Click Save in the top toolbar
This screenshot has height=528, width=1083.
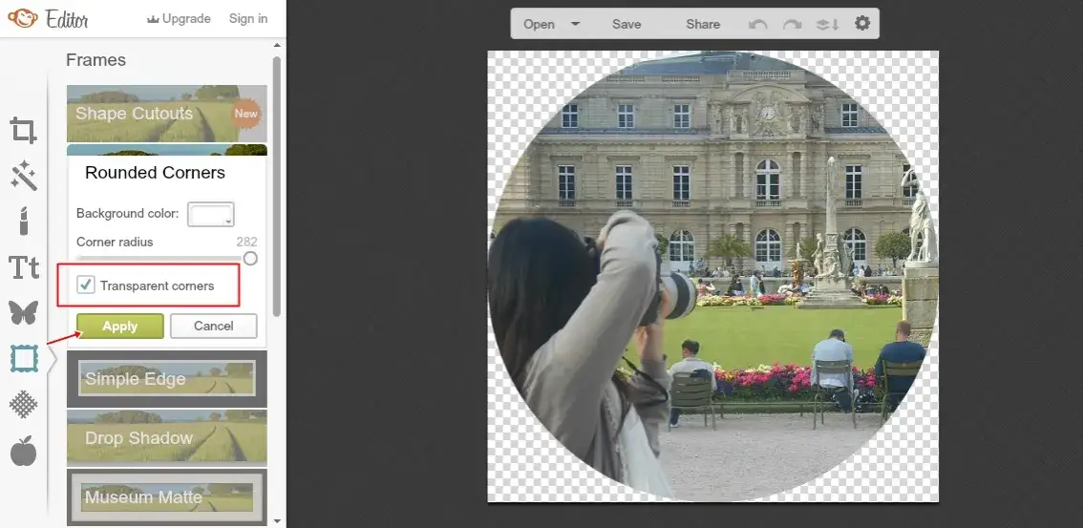pos(626,24)
